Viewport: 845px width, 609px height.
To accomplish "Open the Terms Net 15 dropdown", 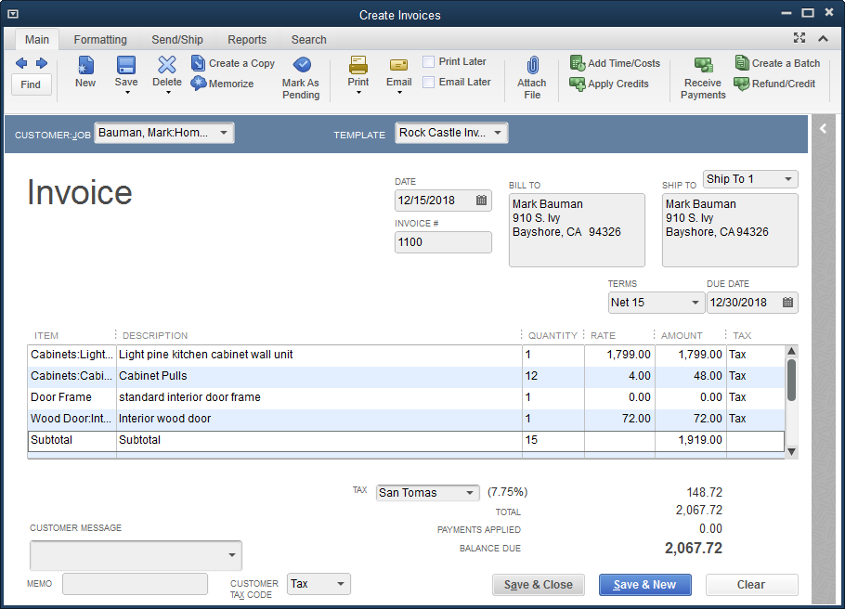I will 695,303.
